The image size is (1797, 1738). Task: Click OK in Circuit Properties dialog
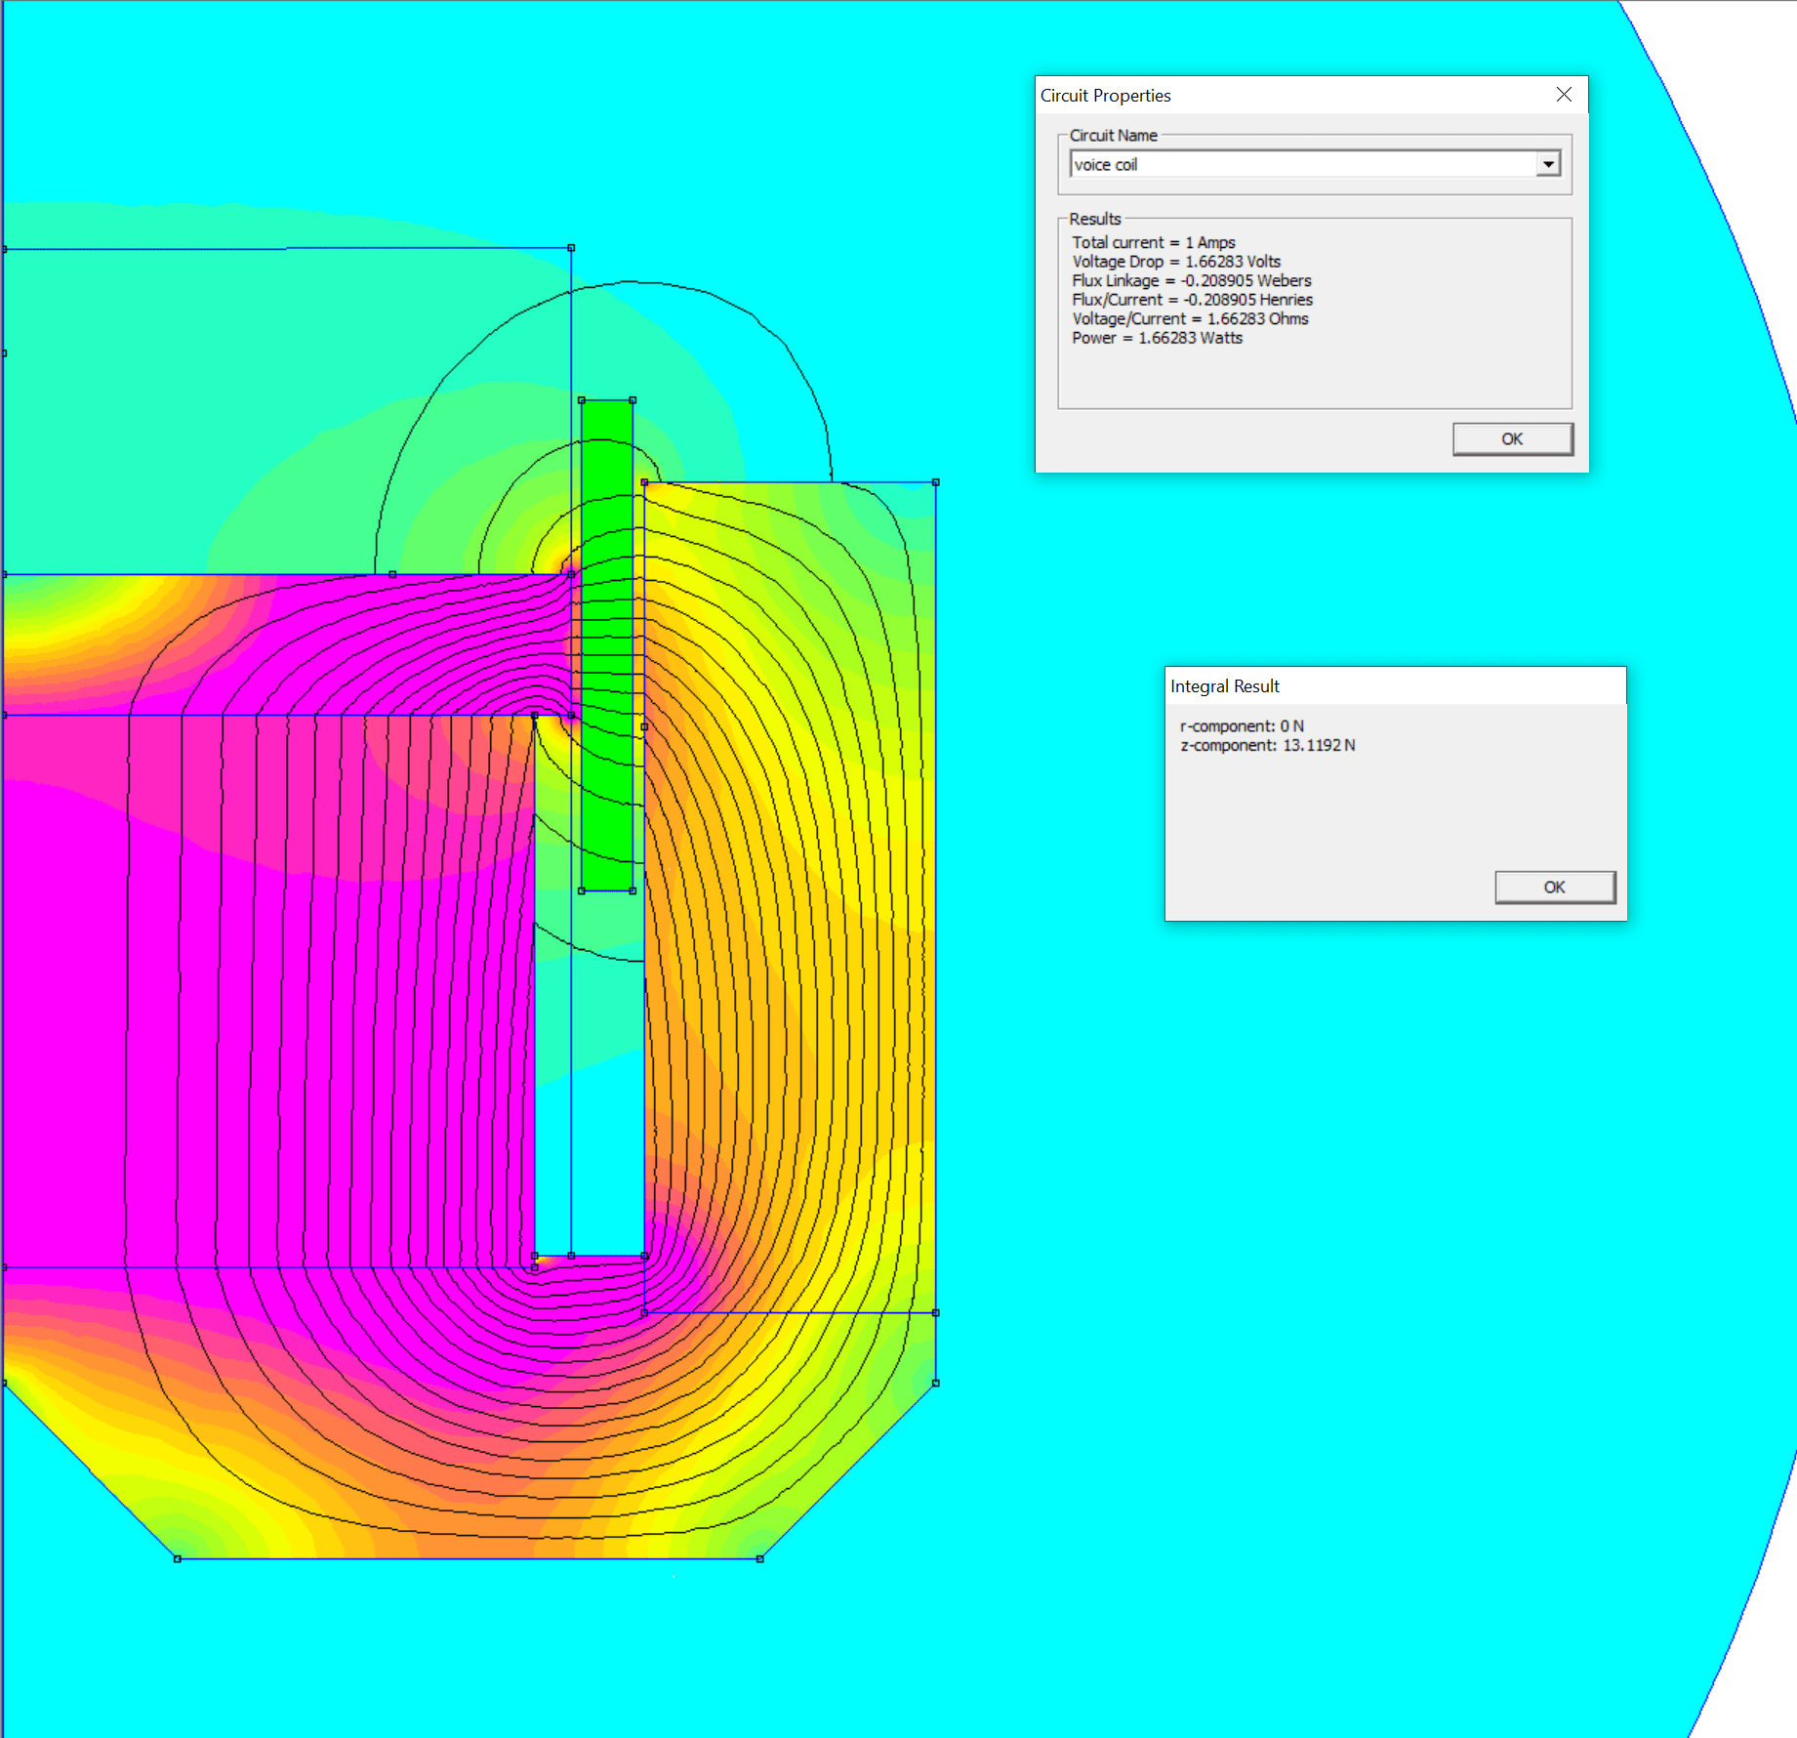[x=1512, y=439]
